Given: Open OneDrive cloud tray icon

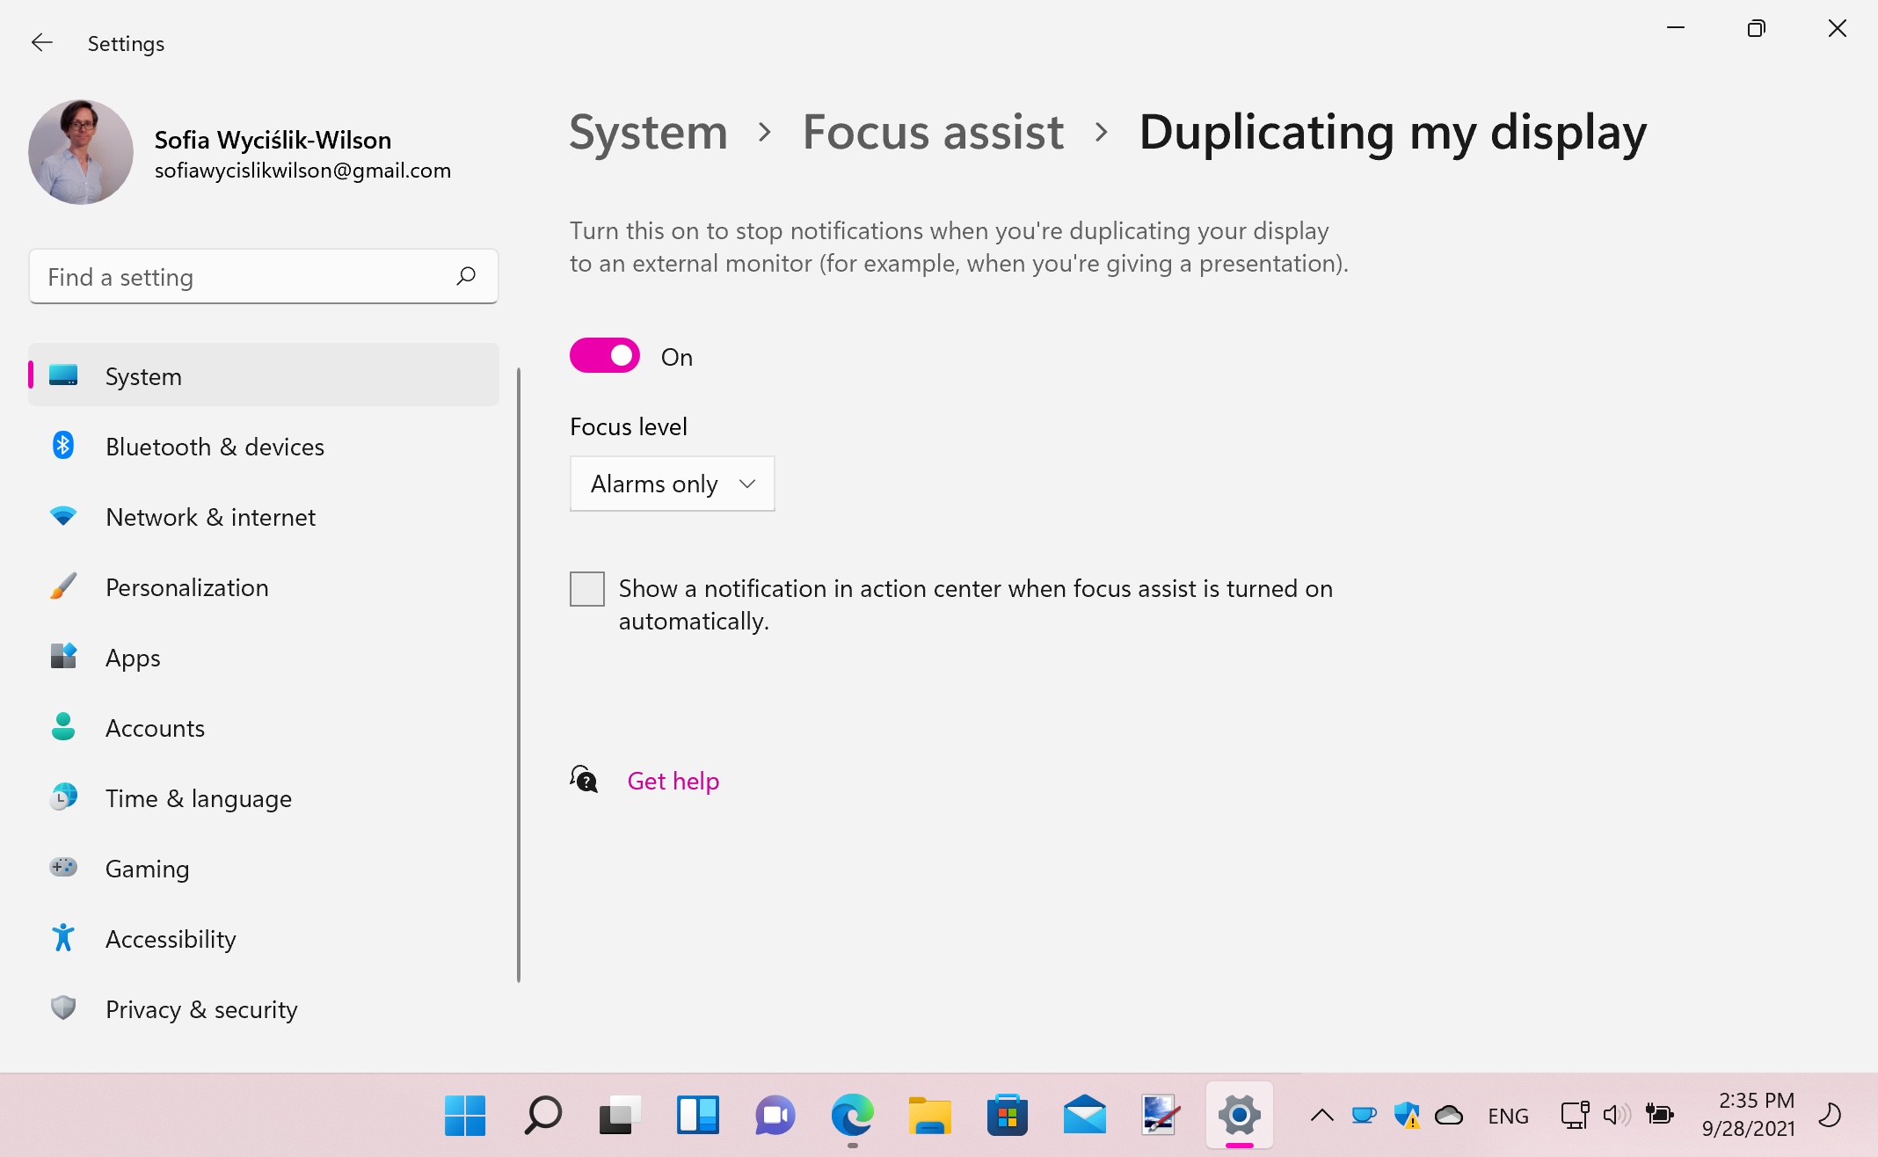Looking at the screenshot, I should point(1448,1116).
